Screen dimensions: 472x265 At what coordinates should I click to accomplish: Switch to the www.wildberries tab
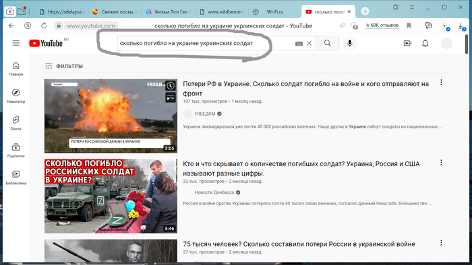(222, 11)
